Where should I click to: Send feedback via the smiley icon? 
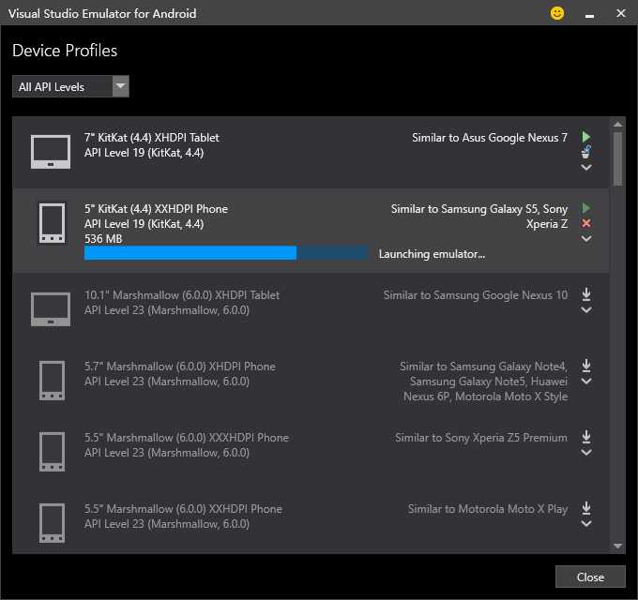point(557,13)
